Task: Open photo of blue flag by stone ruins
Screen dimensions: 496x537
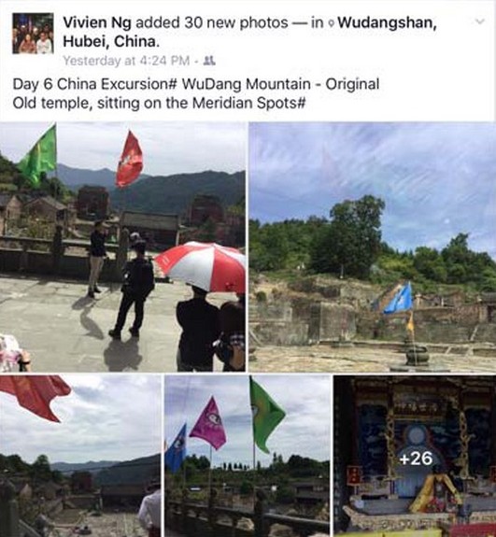Action: [373, 247]
